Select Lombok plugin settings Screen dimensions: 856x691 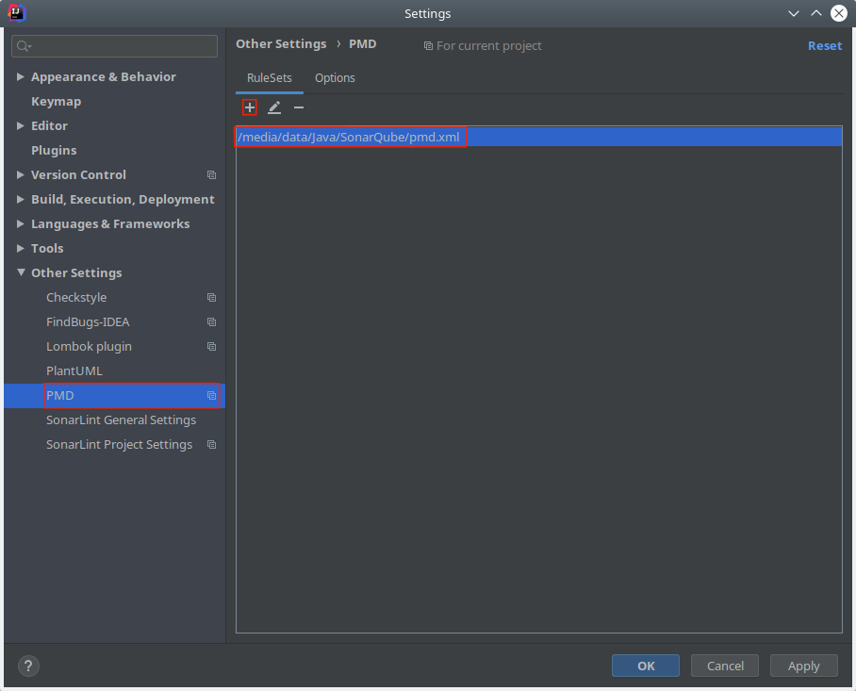click(x=89, y=347)
